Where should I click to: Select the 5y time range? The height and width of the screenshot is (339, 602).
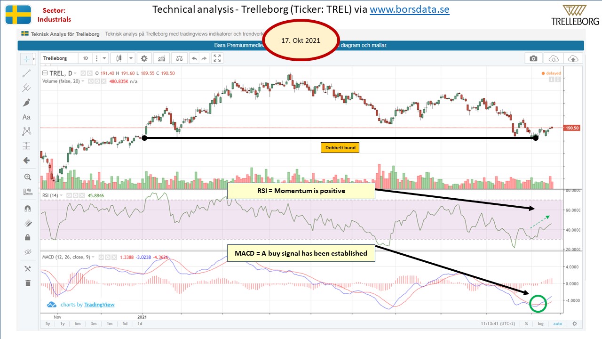coord(48,324)
